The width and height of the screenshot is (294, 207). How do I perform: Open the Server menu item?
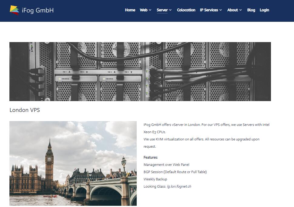(162, 10)
